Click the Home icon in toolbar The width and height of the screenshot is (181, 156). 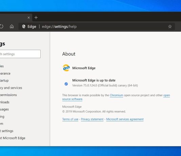[12, 27]
